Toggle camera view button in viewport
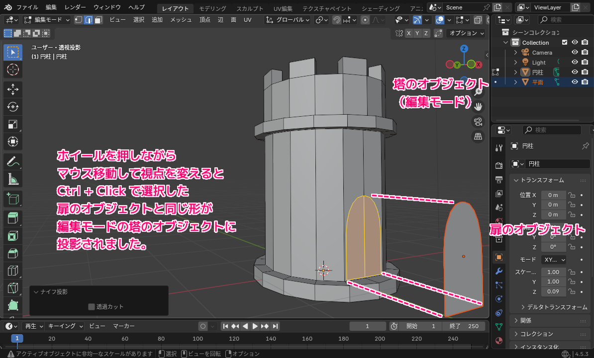The image size is (594, 358). click(478, 122)
